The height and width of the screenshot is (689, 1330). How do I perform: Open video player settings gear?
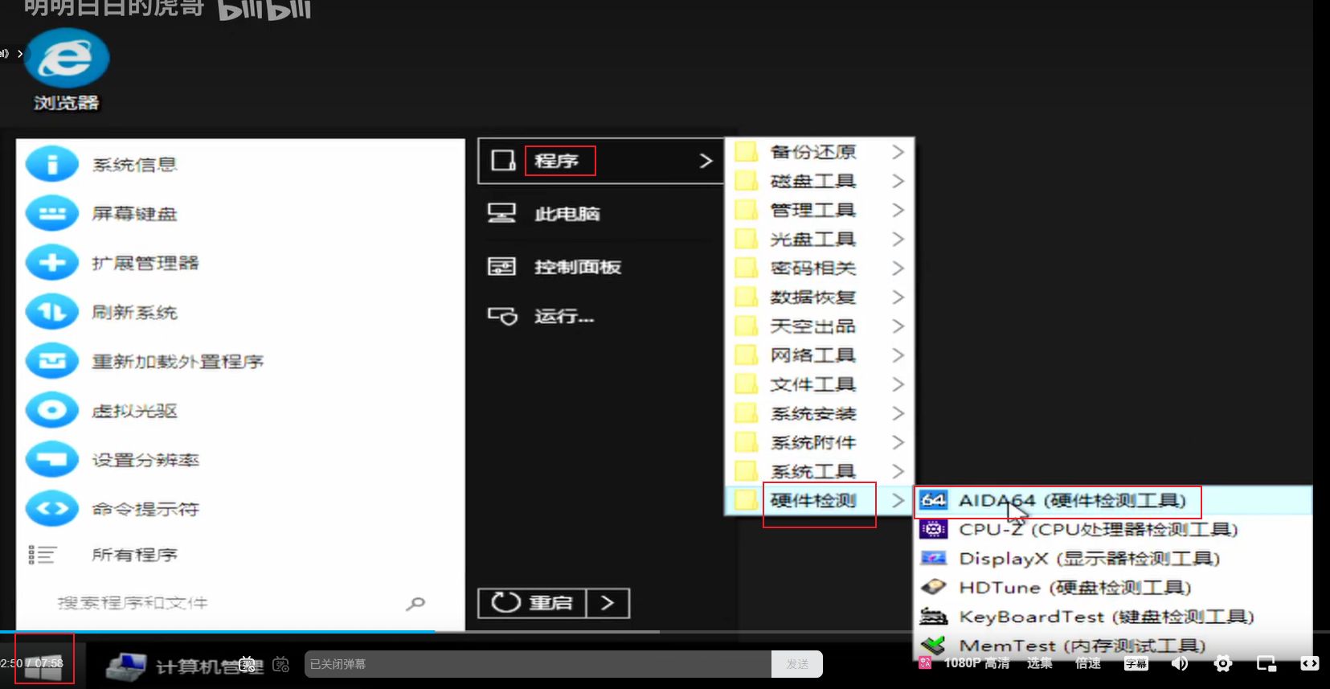(x=1223, y=663)
